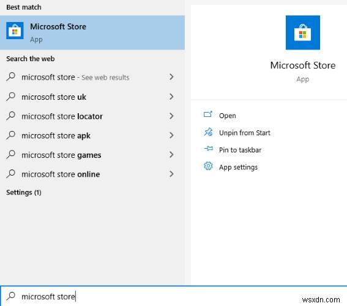The height and width of the screenshot is (306, 347).
Task: Click the Search the web header
Action: [x=31, y=59]
